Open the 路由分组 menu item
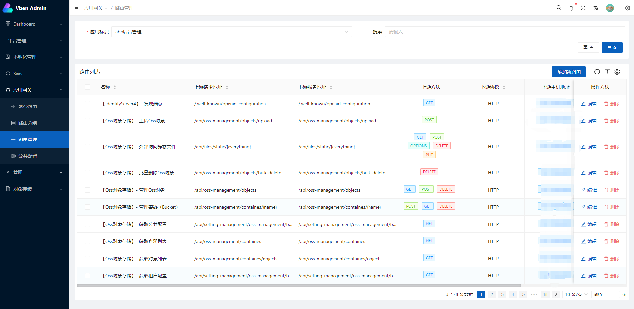The image size is (634, 309). [x=28, y=123]
